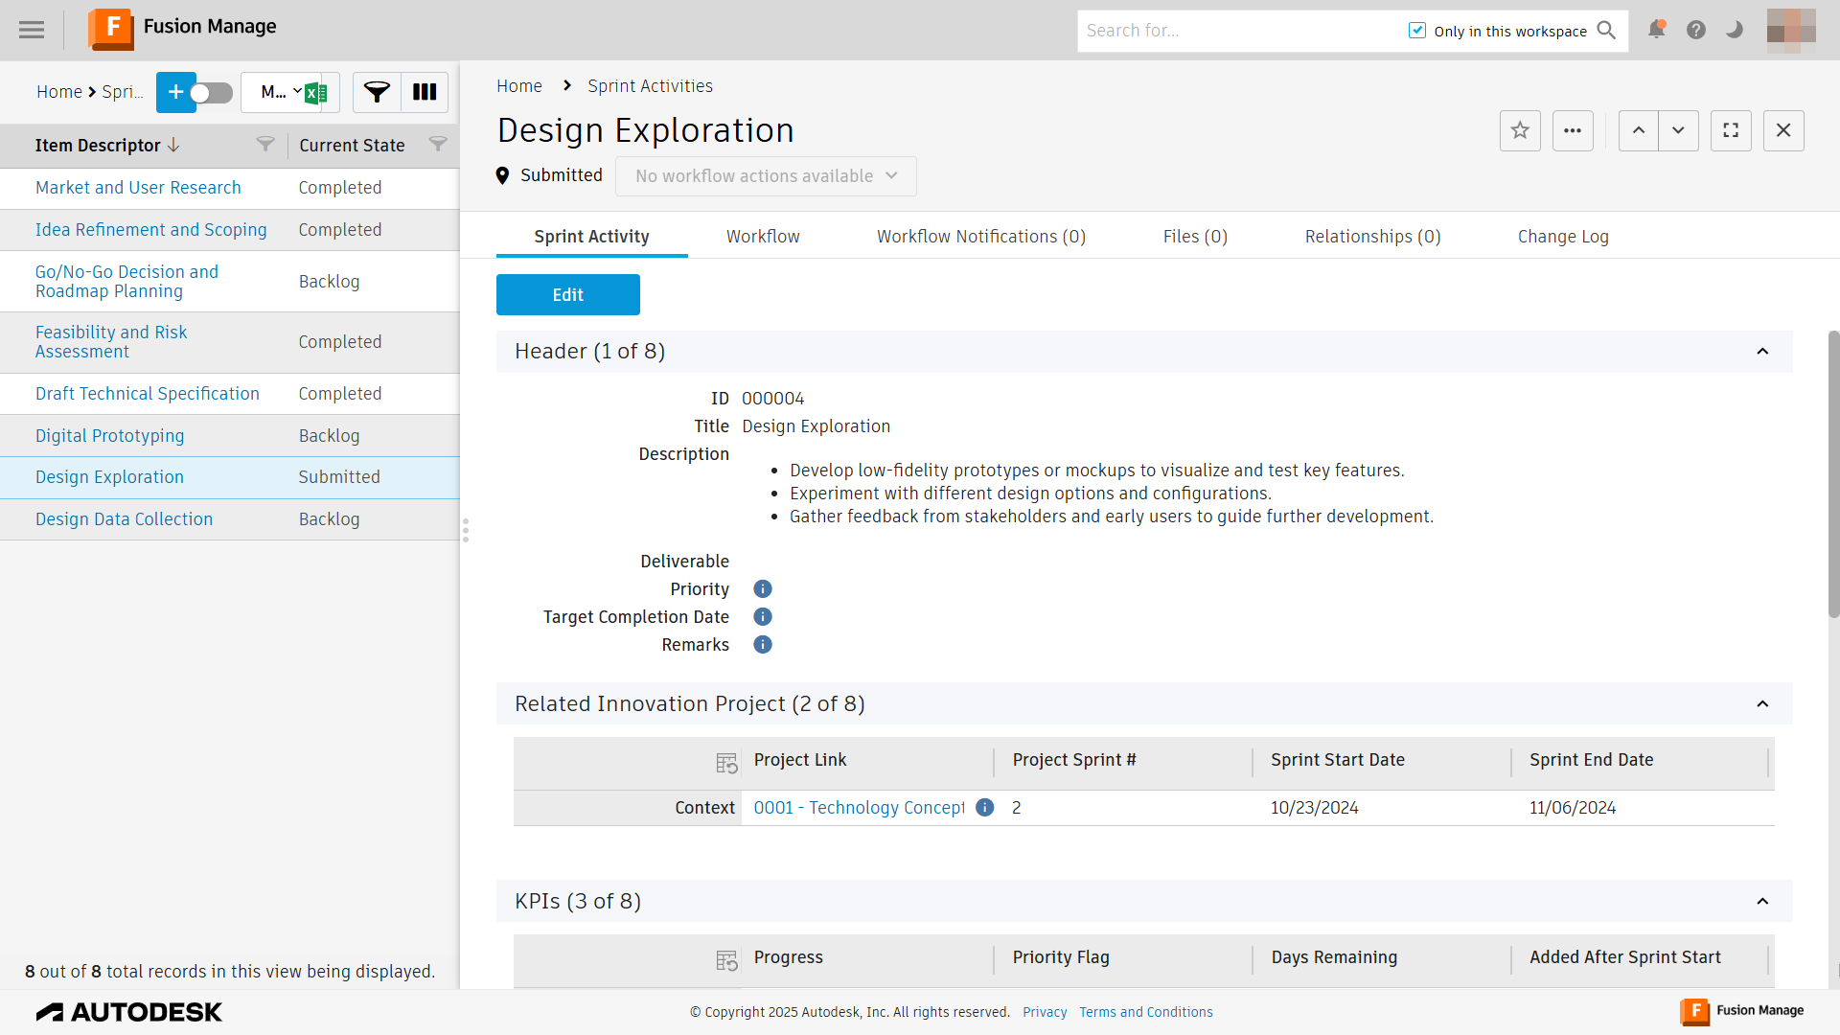The height and width of the screenshot is (1035, 1840).
Task: Open the filter funnel tool
Action: [x=377, y=92]
